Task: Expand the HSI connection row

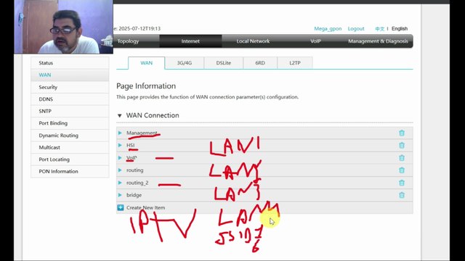Action: point(120,145)
